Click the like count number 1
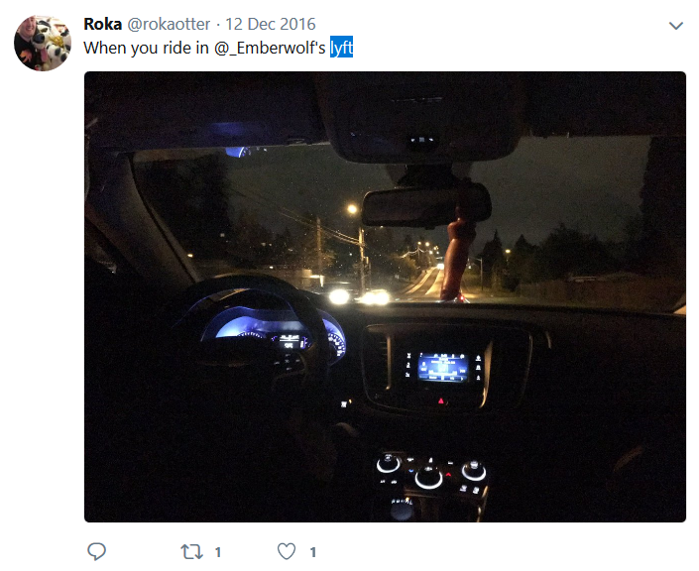699x571 pixels. pos(313,552)
